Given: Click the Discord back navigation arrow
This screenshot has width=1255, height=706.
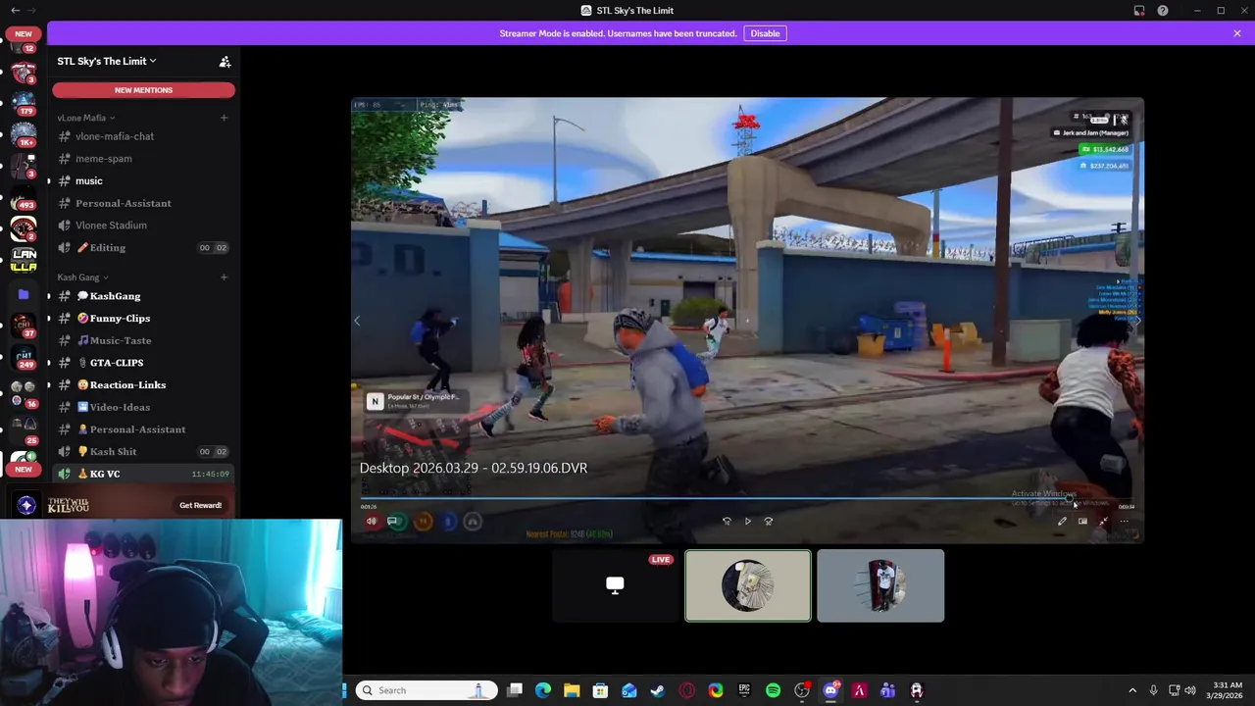Looking at the screenshot, I should click(15, 11).
